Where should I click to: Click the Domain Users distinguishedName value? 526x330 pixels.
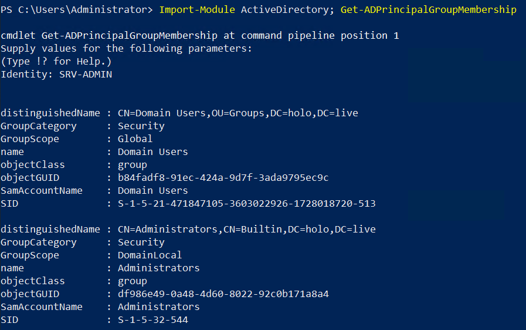(x=237, y=113)
